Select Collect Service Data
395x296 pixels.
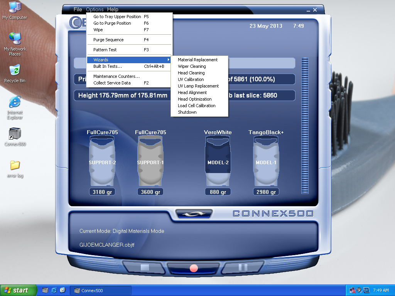[x=129, y=83]
